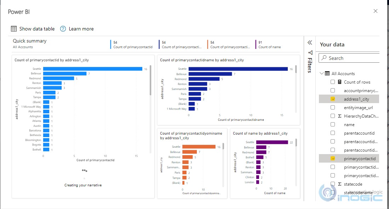
Task: Uncheck the primarycontactid field checkbox
Action: click(333, 159)
